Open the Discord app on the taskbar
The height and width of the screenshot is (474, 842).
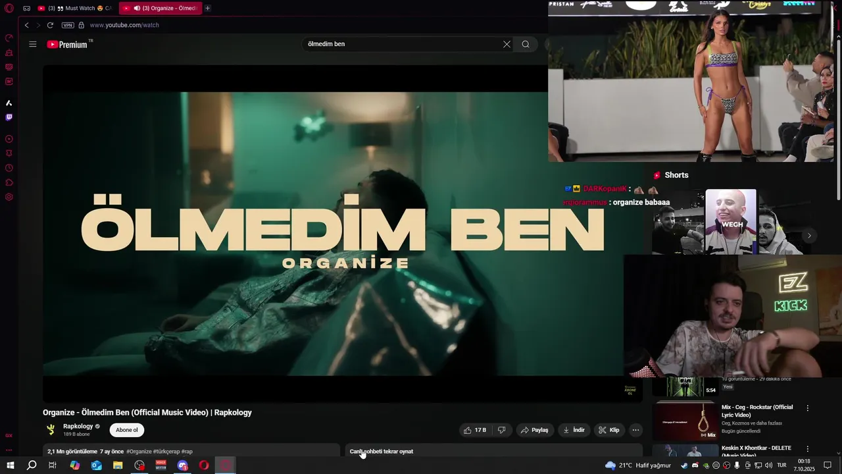pyautogui.click(x=182, y=465)
